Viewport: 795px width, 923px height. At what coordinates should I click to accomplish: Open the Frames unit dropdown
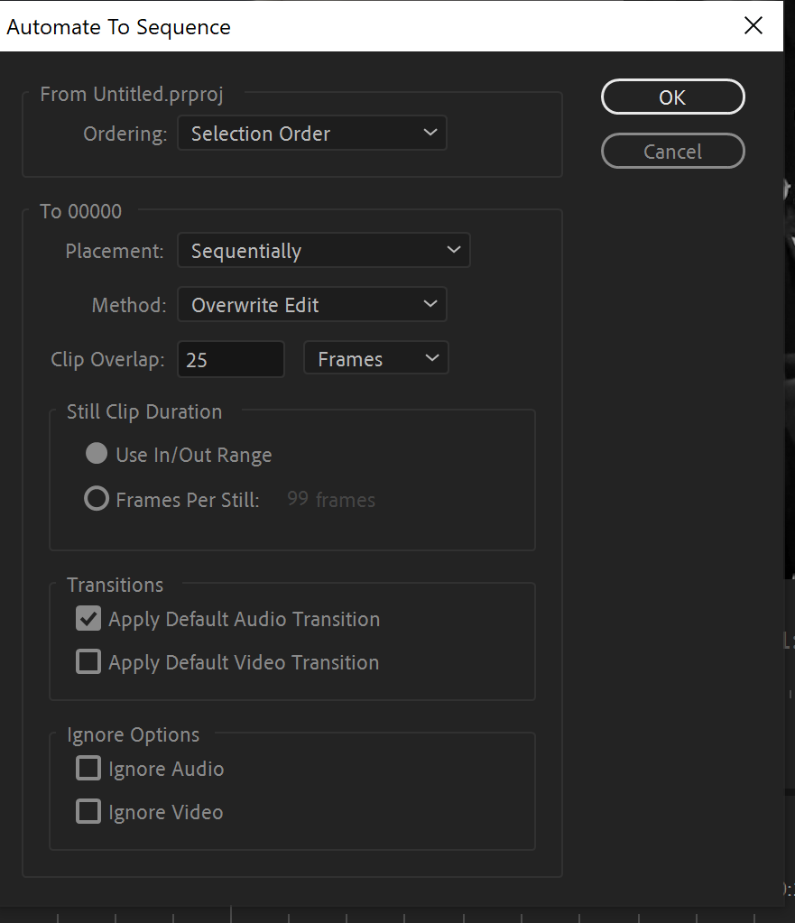tap(375, 359)
